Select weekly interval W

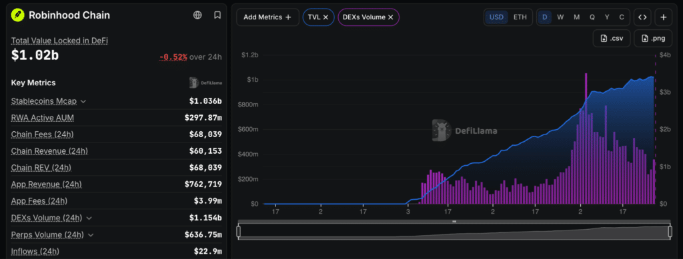(560, 17)
